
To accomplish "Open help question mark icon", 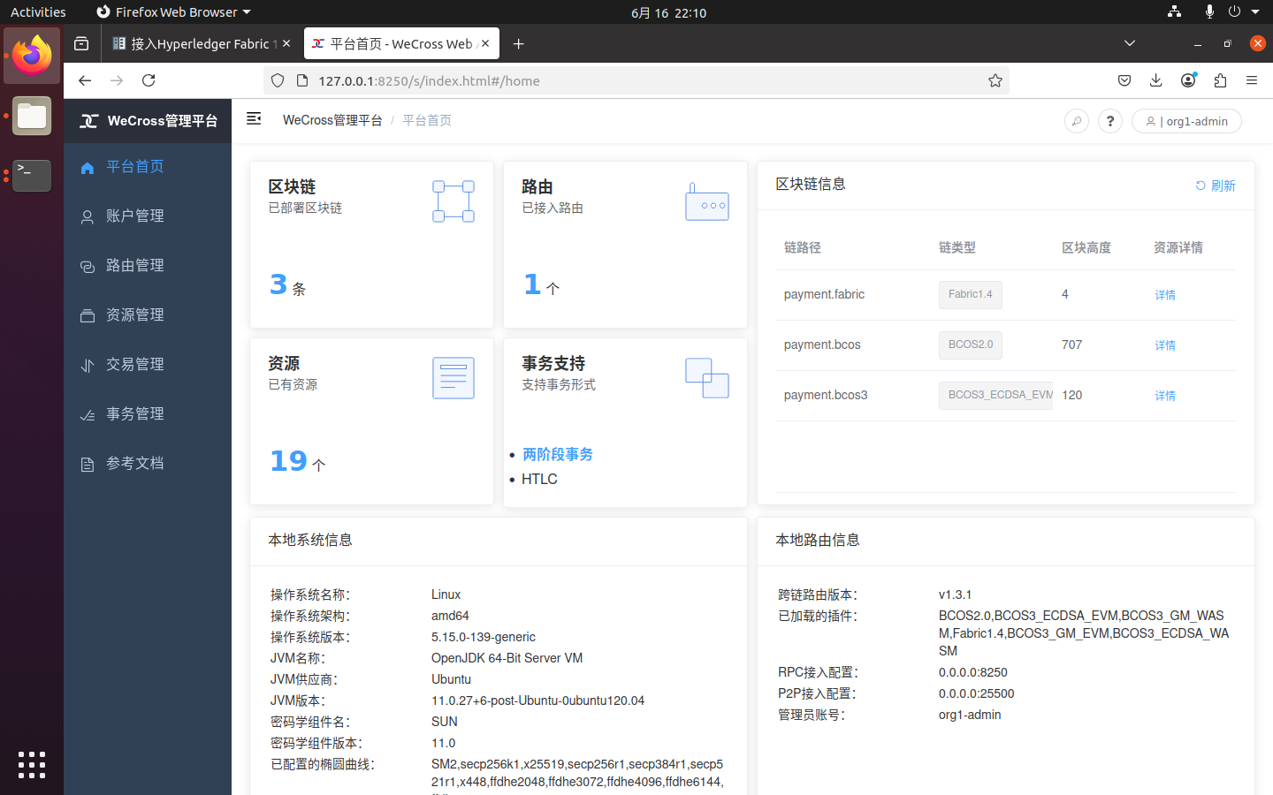I will coord(1110,121).
